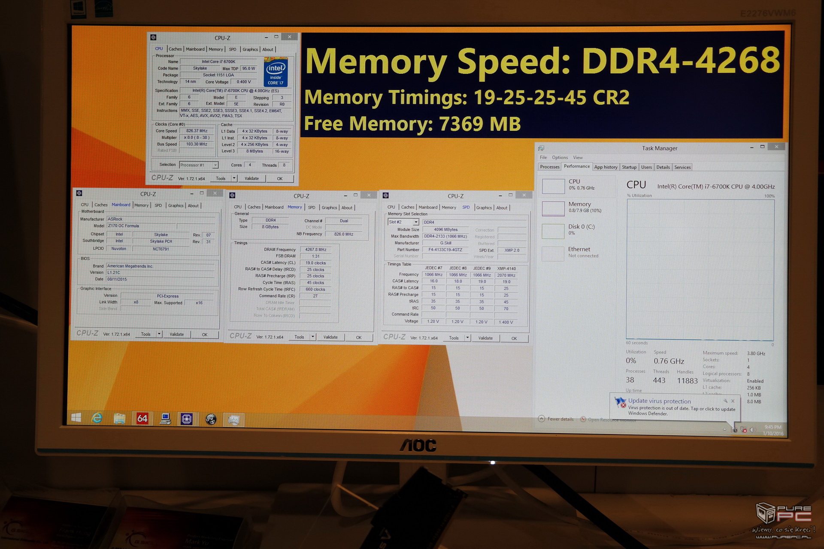Screen dimensions: 824x549
Task: Open the AIDA64 red 64 taskbar icon
Action: coord(142,419)
